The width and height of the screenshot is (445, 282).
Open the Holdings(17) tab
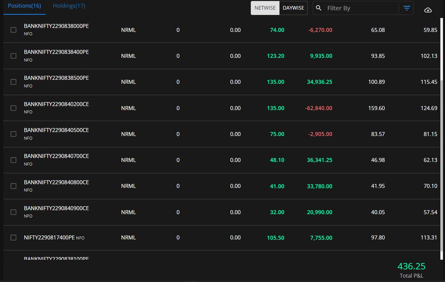point(69,6)
